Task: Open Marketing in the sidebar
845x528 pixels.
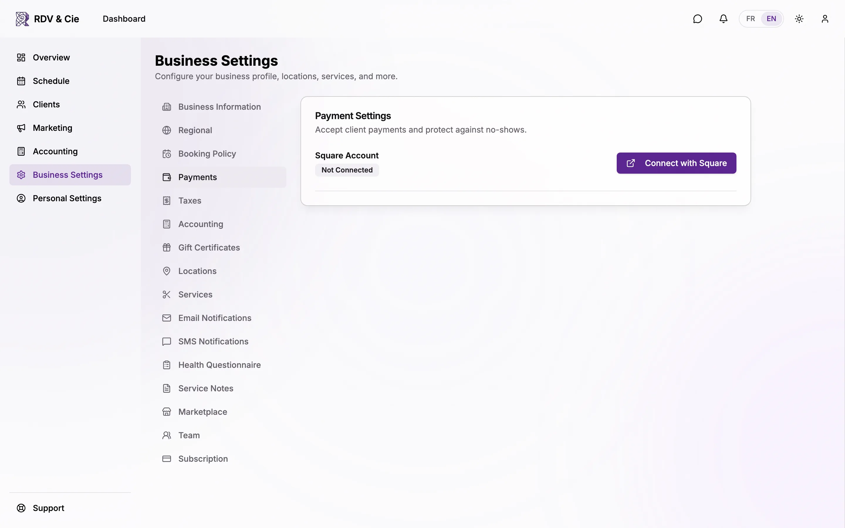Action: 70,128
